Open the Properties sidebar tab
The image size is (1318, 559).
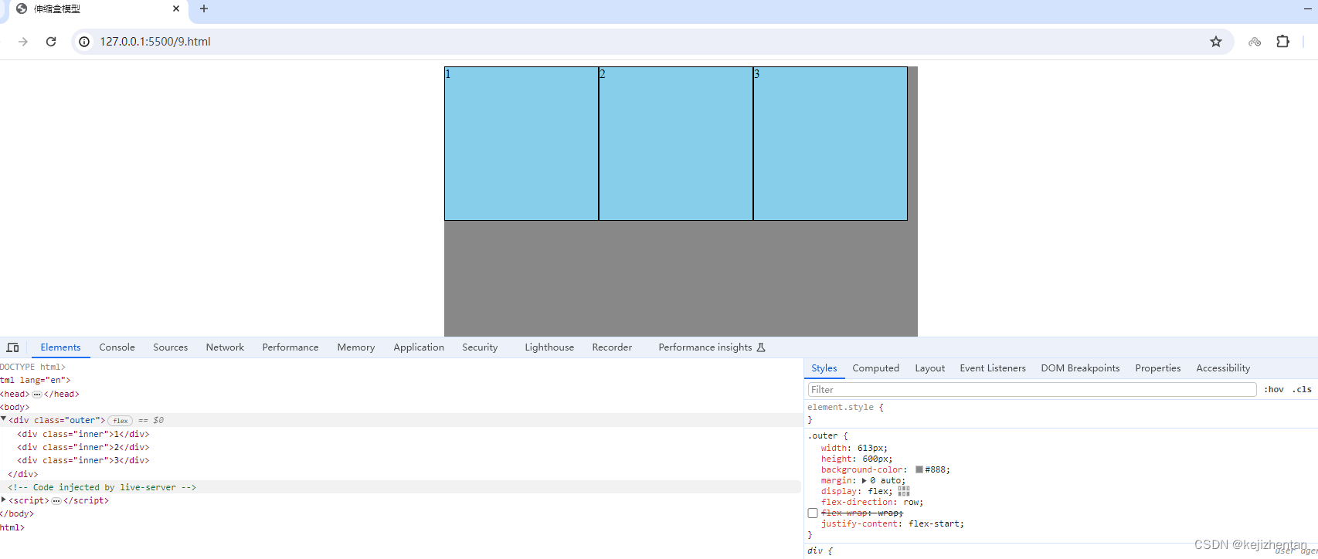coord(1158,368)
